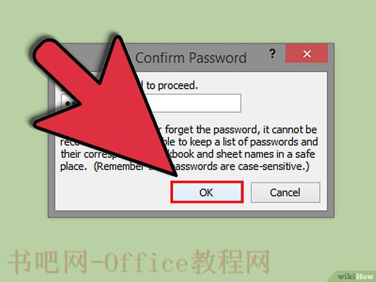Click the 'forget the password, it cannot be' line
The height and width of the screenshot is (282, 376).
pyautogui.click(x=241, y=130)
